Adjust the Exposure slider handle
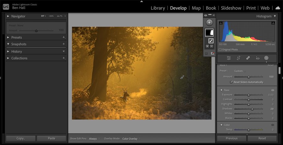The height and width of the screenshot is (145, 283). click(248, 95)
